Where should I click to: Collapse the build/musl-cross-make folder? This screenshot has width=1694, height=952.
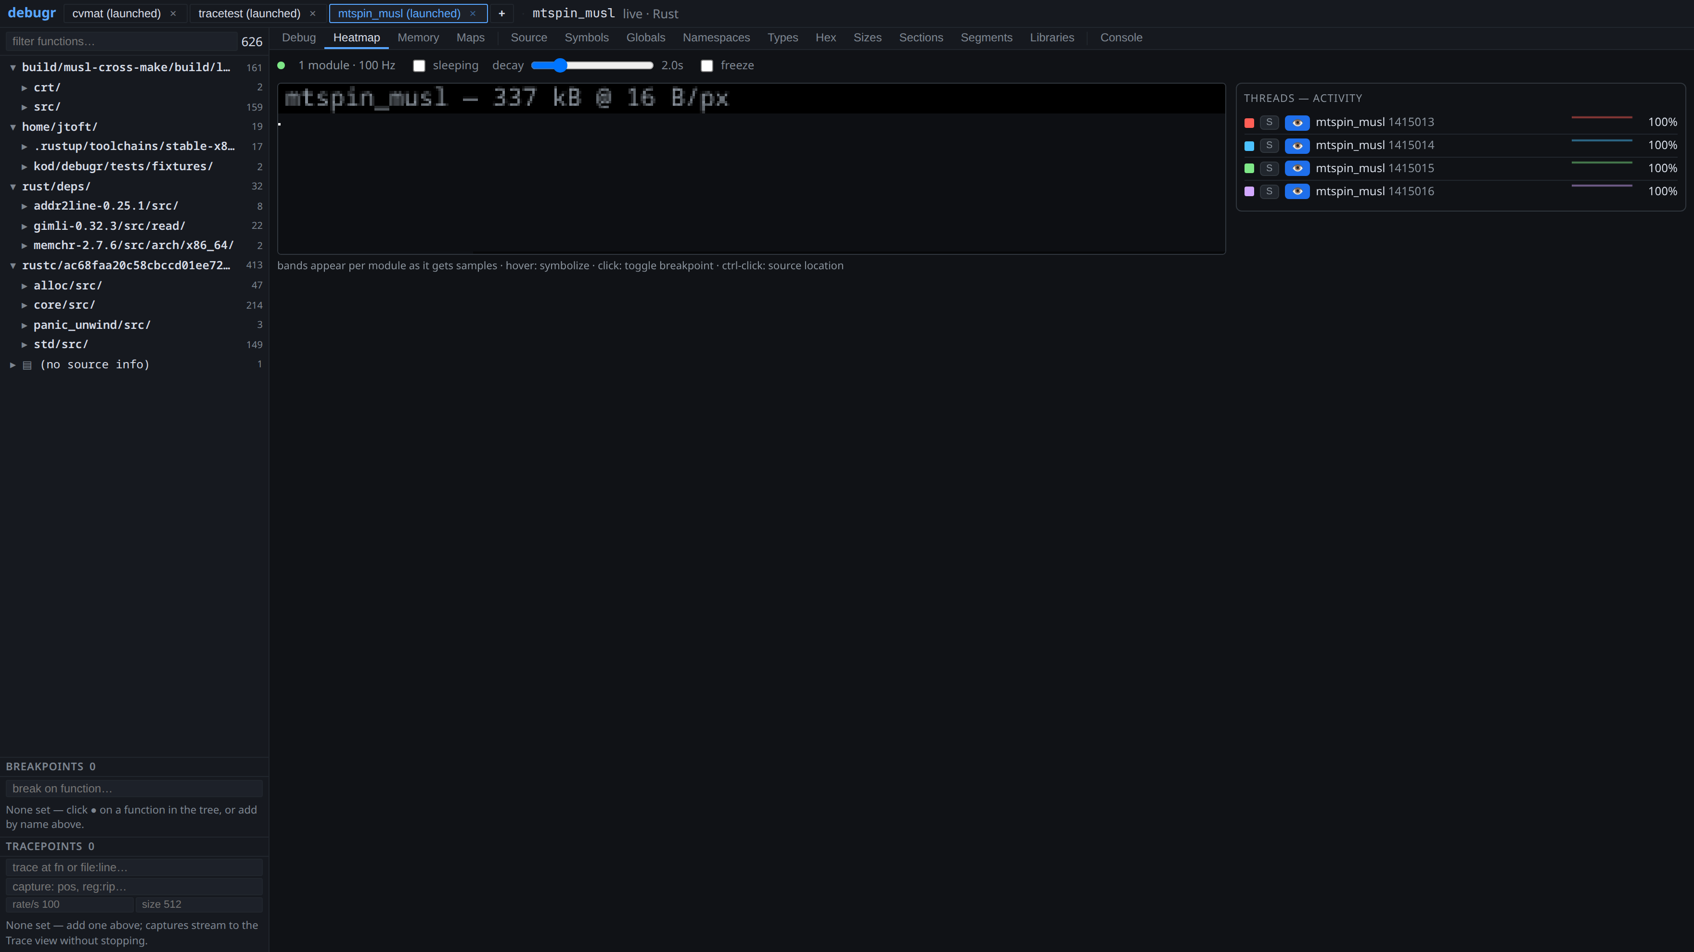(x=13, y=67)
